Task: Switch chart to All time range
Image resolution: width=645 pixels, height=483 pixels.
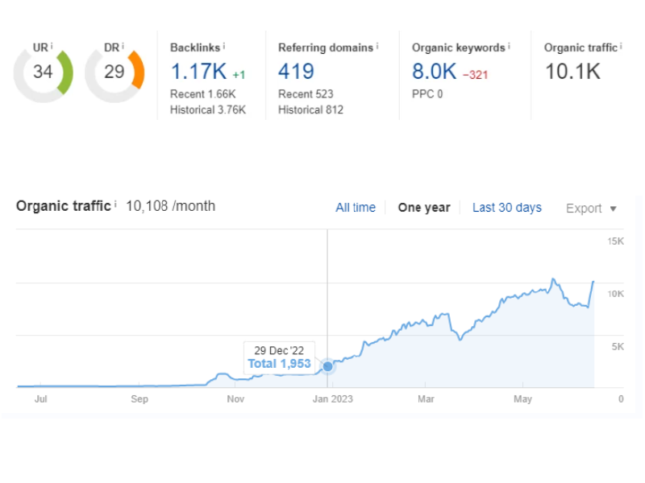Action: coord(356,208)
